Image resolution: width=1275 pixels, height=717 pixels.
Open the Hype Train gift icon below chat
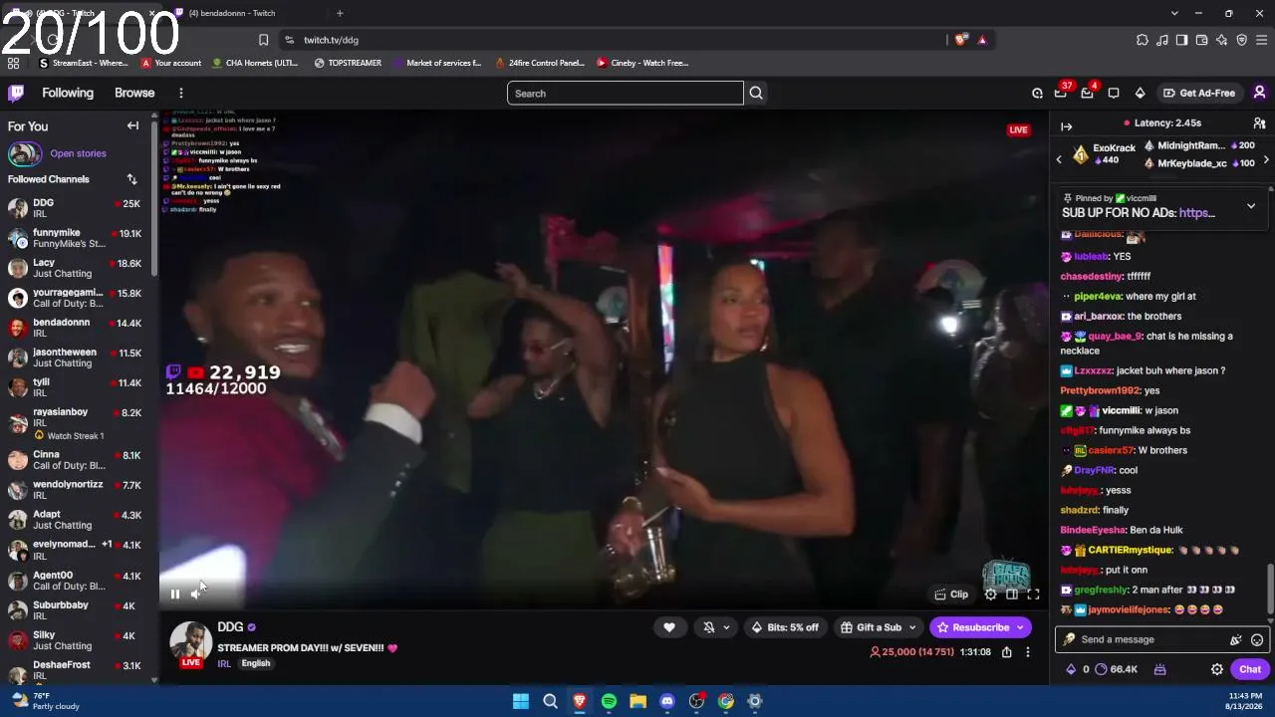pyautogui.click(x=1159, y=669)
